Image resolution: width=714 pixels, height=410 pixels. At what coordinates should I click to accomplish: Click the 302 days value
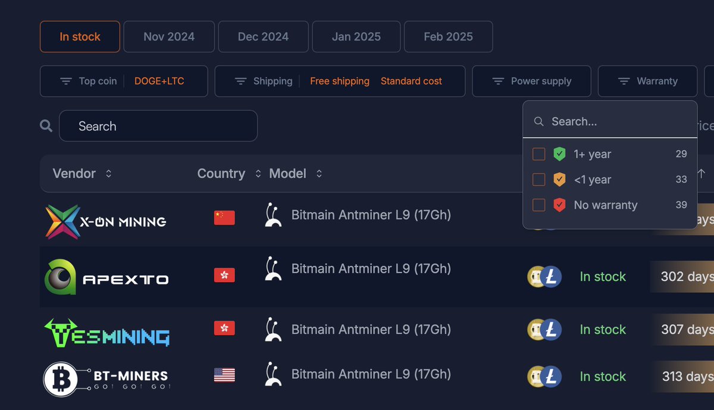point(687,277)
